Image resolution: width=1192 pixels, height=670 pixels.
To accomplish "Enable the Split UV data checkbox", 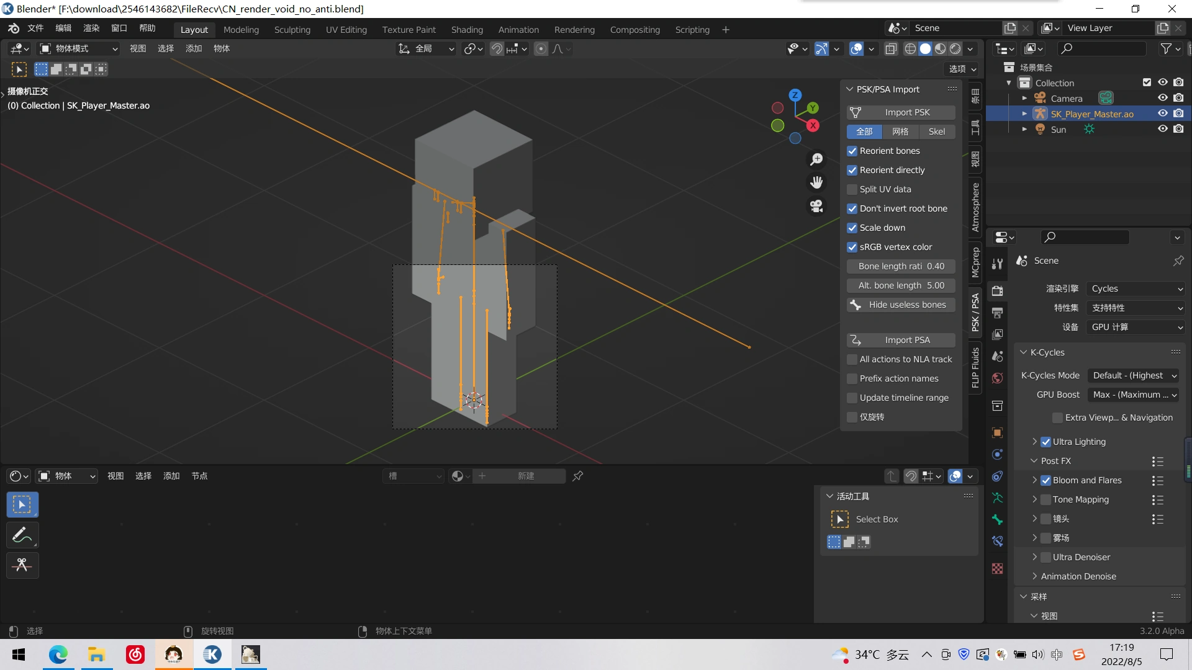I will 852,189.
